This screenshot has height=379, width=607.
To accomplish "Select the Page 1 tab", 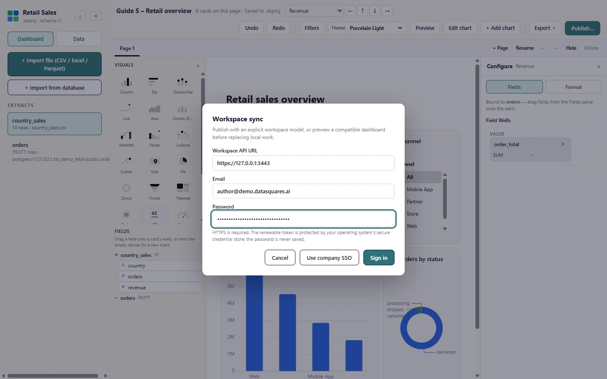I will point(127,48).
